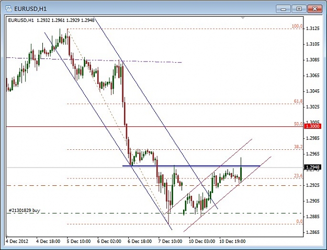Click the 10 Dec 19:00 time label

pos(232,241)
